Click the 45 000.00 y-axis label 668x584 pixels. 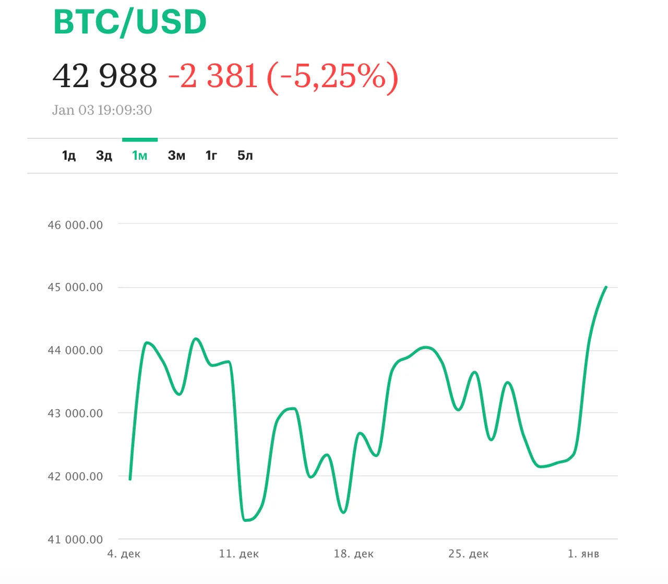[x=75, y=287]
